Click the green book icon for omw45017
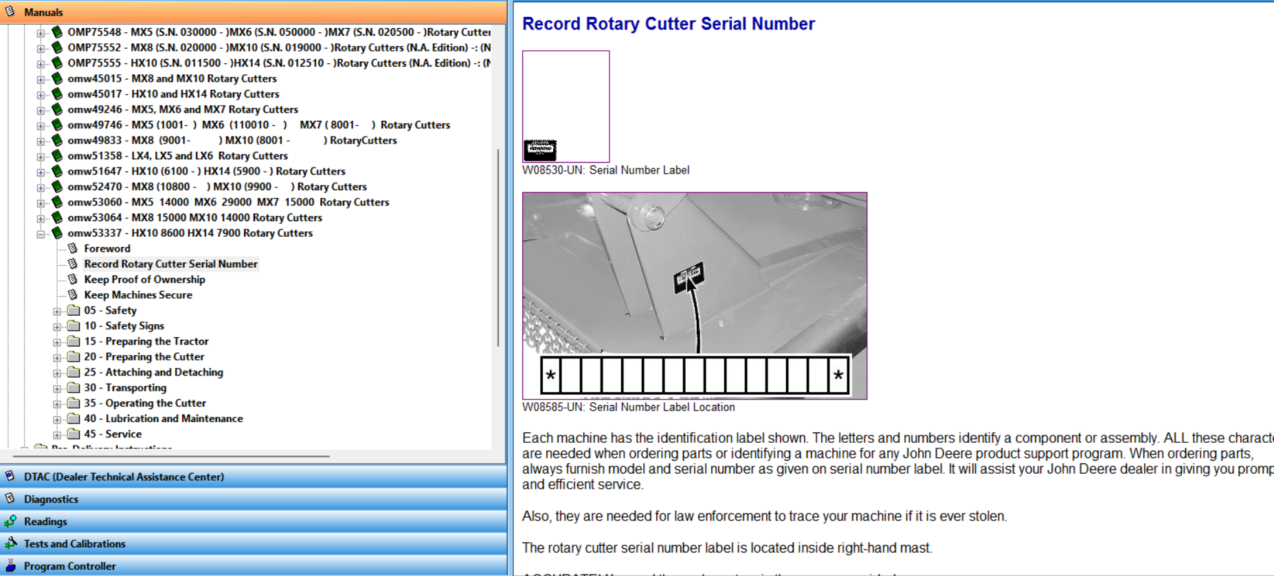The width and height of the screenshot is (1274, 576). point(57,93)
